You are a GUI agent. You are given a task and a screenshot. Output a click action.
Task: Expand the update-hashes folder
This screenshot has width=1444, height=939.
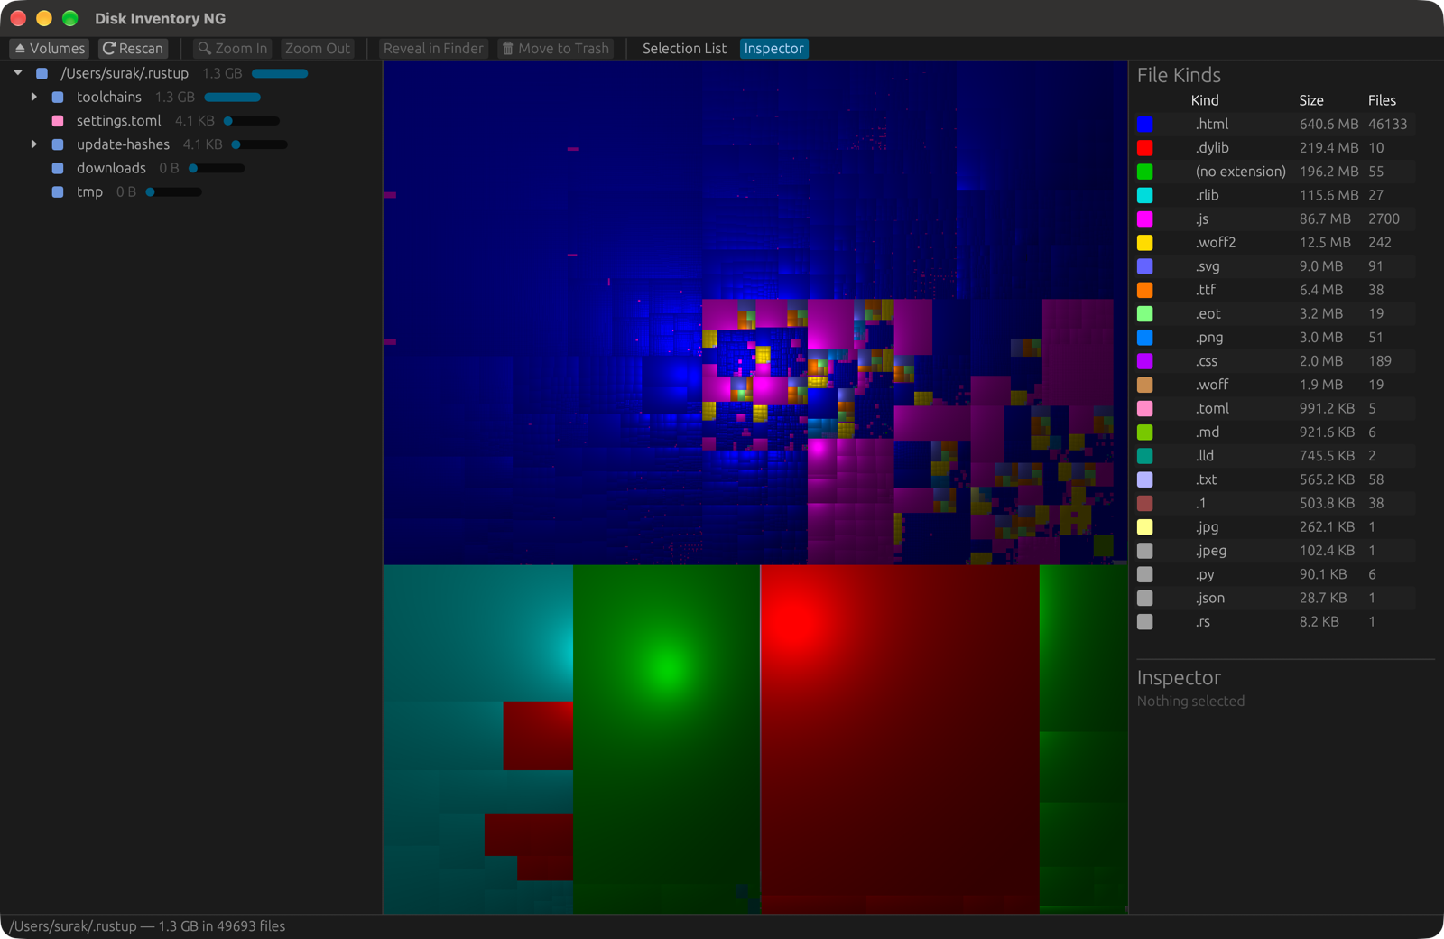(x=34, y=144)
